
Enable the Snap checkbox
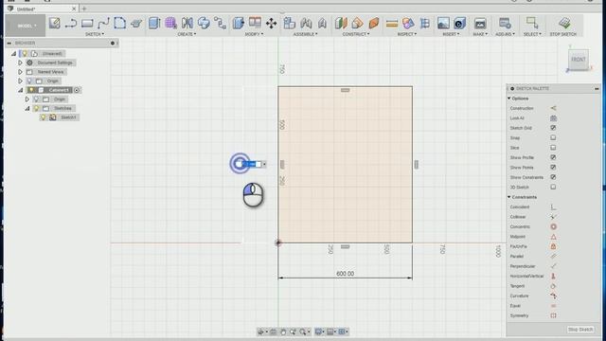coord(553,137)
